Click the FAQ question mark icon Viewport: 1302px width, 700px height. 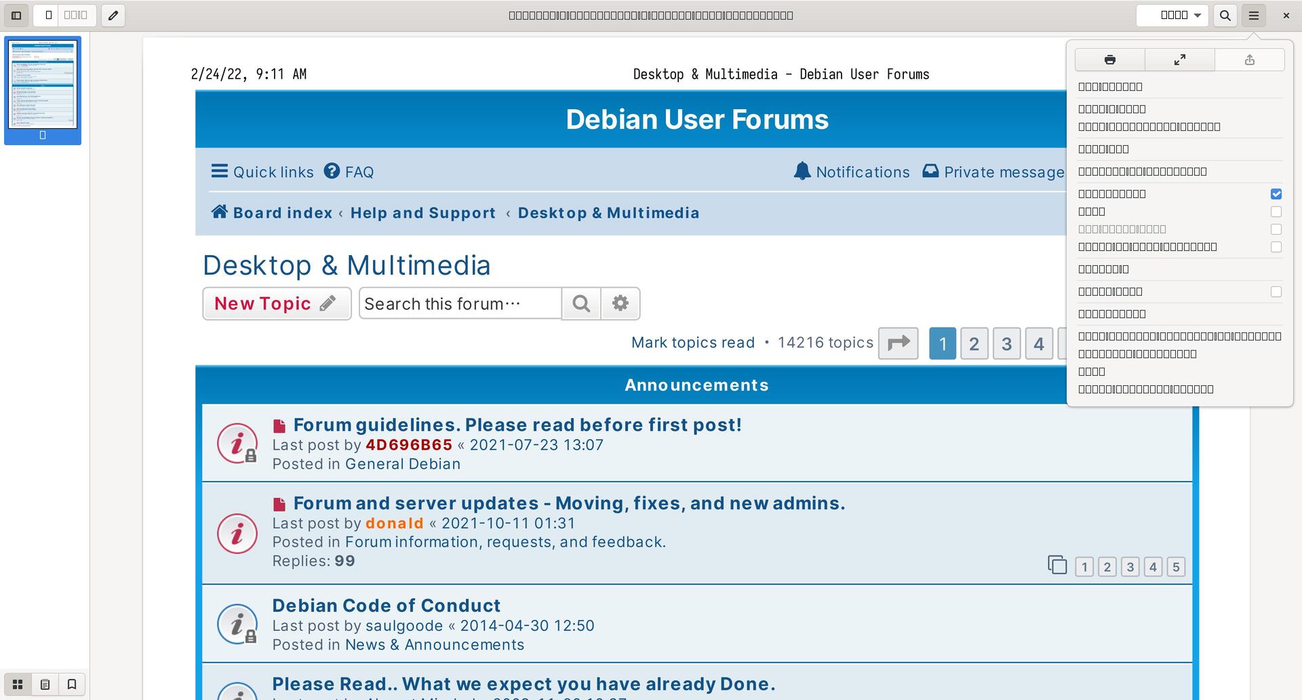(332, 171)
